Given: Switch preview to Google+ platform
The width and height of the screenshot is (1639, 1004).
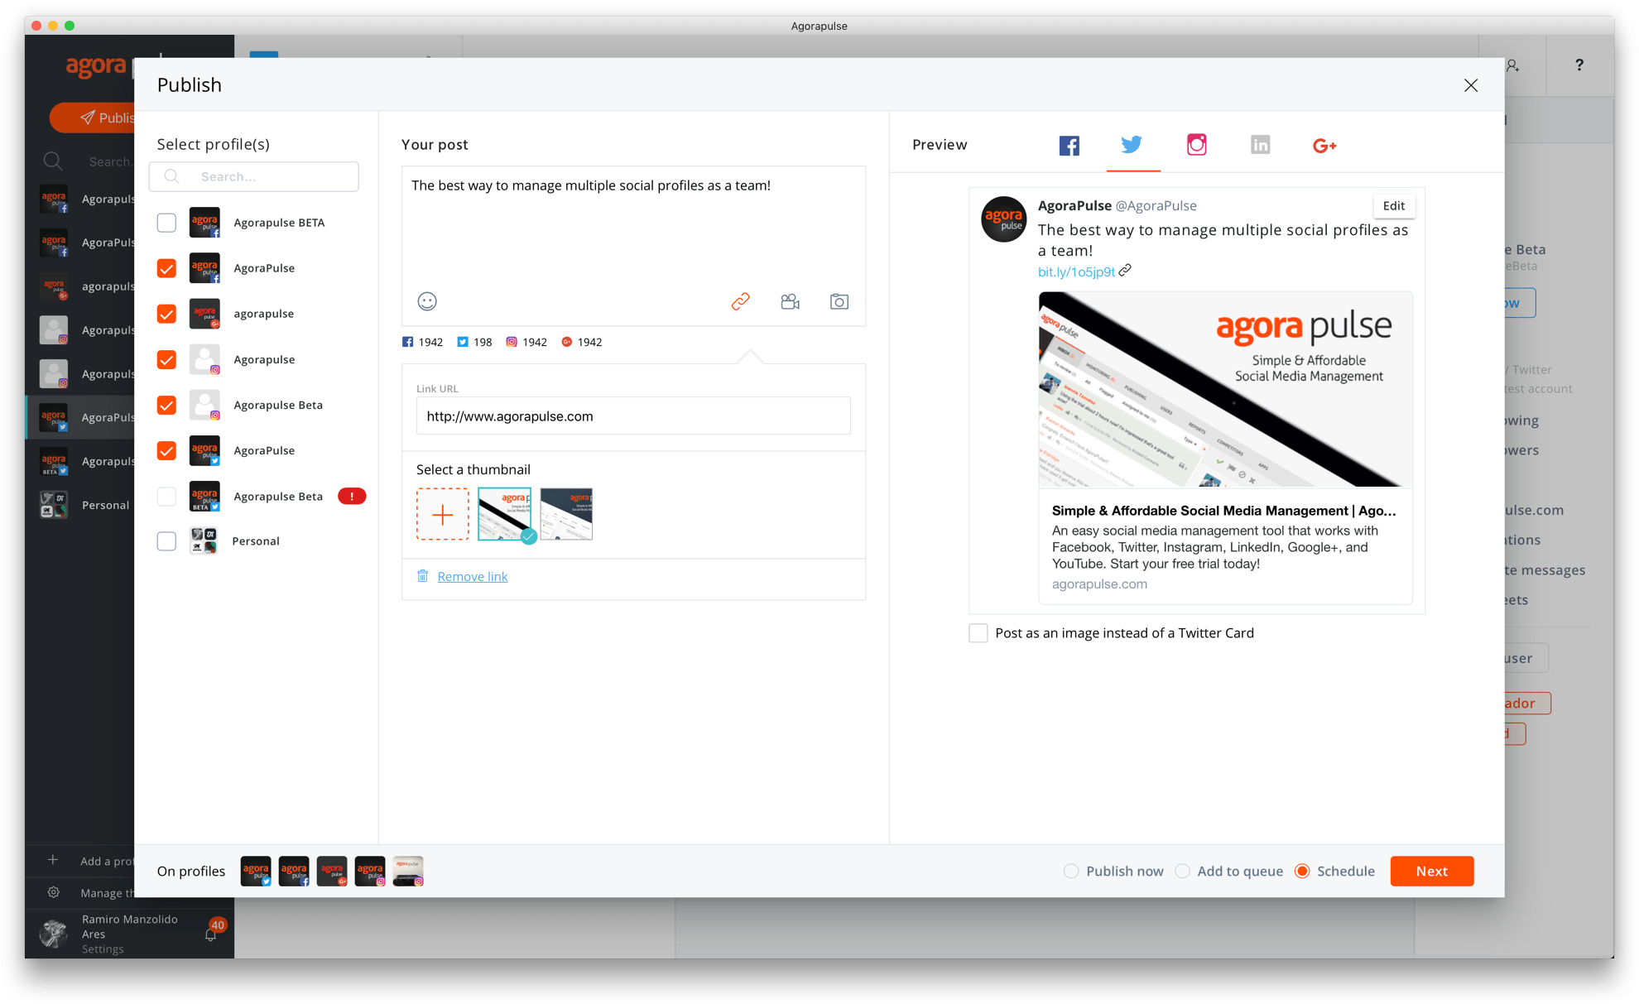Looking at the screenshot, I should coord(1323,145).
